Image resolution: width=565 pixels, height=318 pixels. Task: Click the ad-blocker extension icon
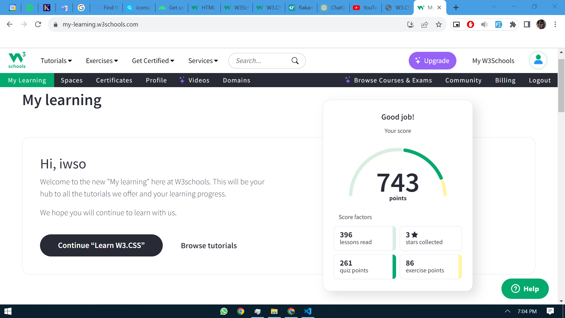(x=470, y=24)
